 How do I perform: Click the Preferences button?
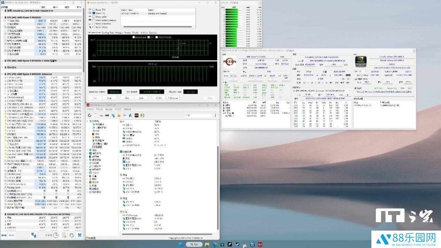173,98
